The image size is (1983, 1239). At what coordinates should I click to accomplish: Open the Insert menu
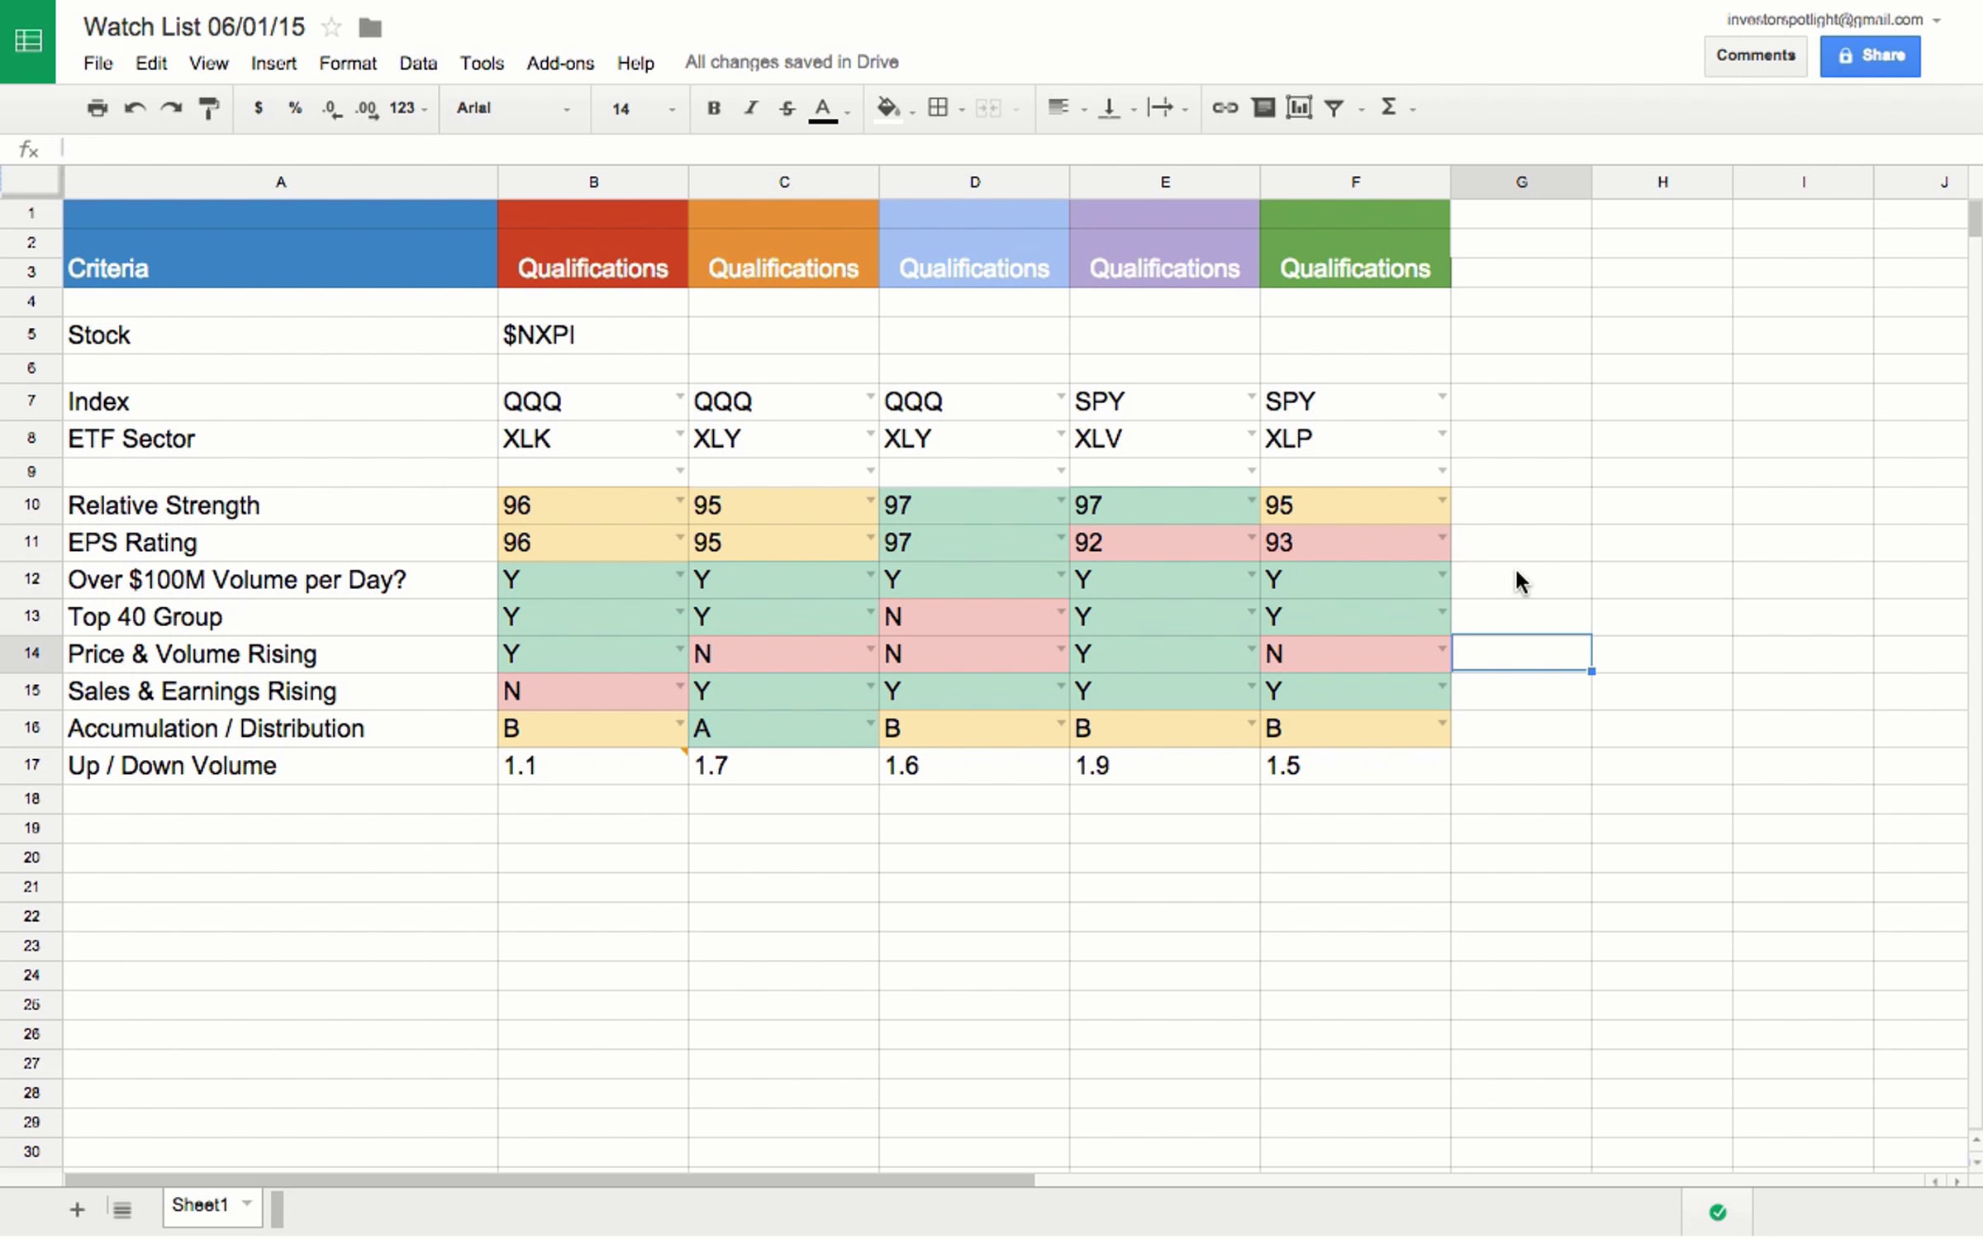(x=273, y=63)
